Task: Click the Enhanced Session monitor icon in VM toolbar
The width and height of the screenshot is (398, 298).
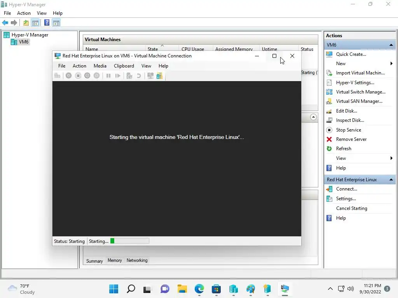Action: [150, 76]
